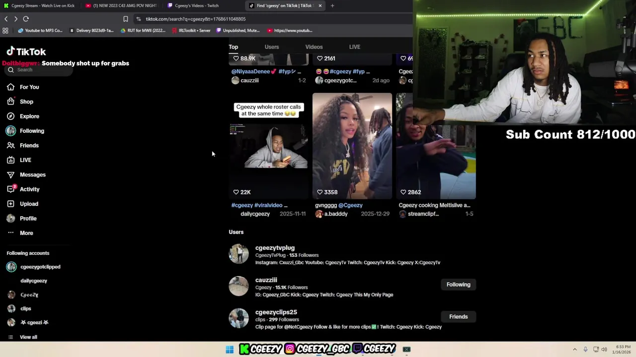
Task: Open the youtube.com bookmark
Action: click(x=290, y=30)
